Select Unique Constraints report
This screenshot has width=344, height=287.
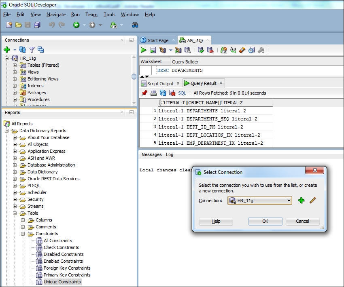(x=62, y=282)
